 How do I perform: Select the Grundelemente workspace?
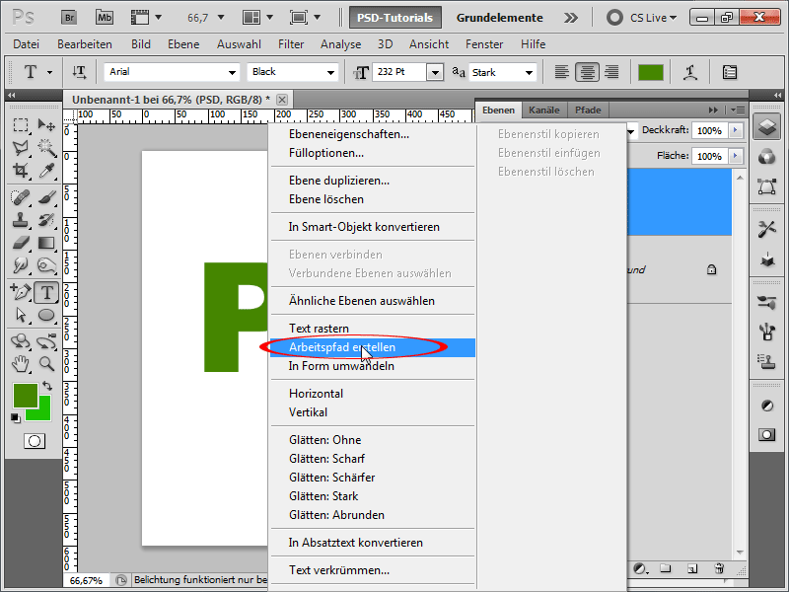pos(500,18)
